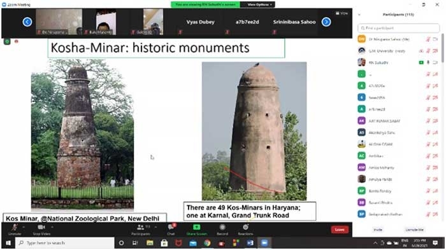Click Unmute Me button in Participants panel
Image resolution: width=446 pixels, height=250 pixels.
[414, 230]
